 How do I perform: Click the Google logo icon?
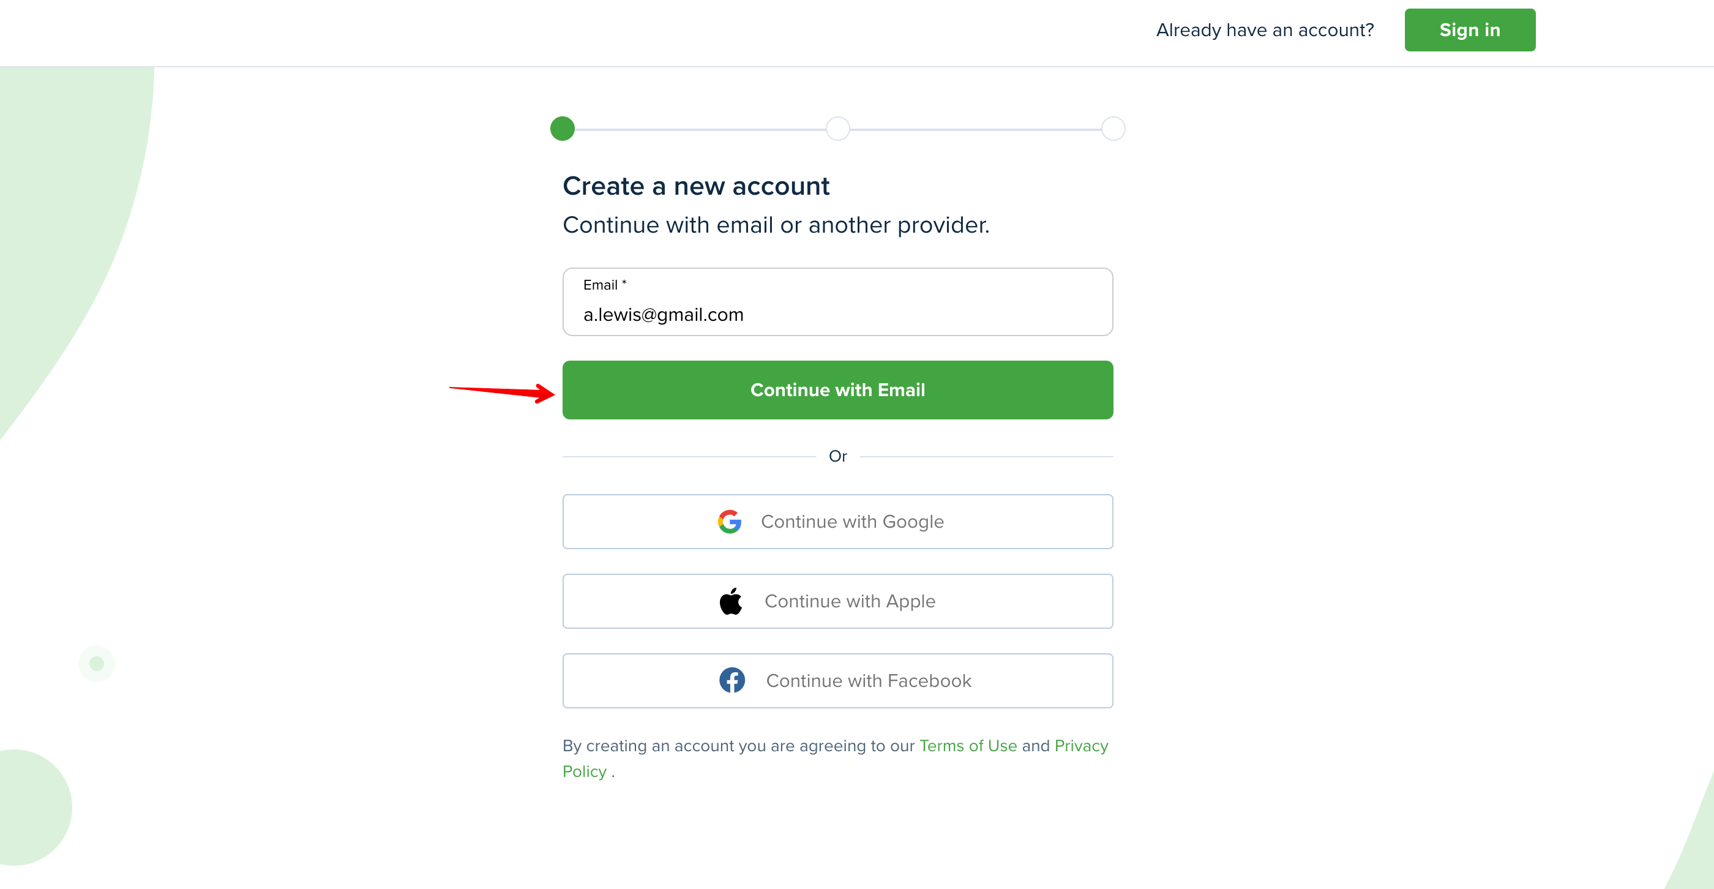(729, 522)
